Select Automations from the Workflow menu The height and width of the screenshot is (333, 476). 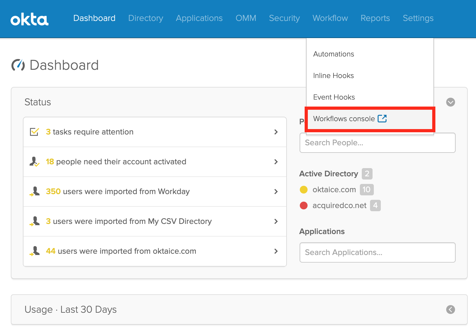click(x=334, y=54)
